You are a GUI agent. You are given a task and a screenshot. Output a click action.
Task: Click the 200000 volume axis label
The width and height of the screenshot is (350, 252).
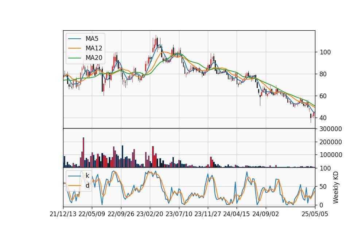point(331,142)
